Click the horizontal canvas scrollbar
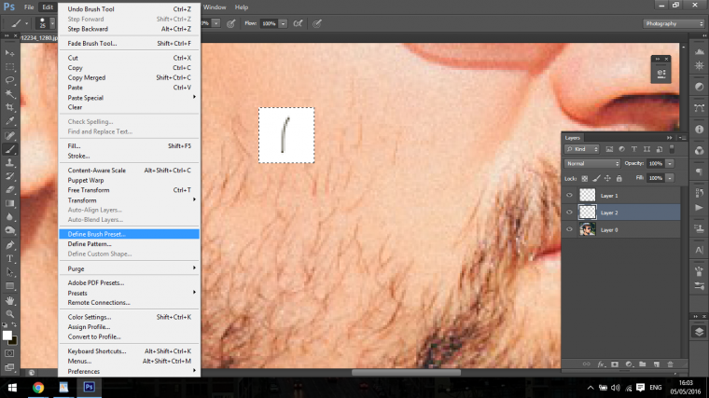Image resolution: width=709 pixels, height=398 pixels. click(406, 372)
